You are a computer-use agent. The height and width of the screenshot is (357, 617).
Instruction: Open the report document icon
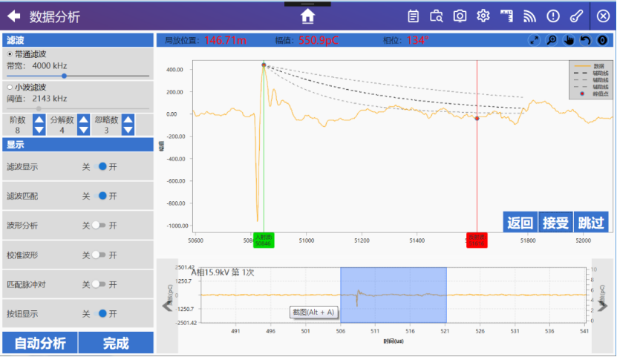pyautogui.click(x=413, y=16)
